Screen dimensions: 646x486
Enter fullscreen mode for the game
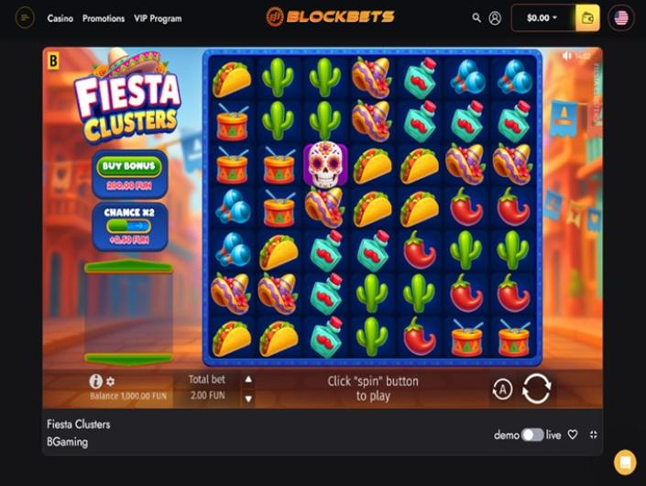[x=593, y=435]
